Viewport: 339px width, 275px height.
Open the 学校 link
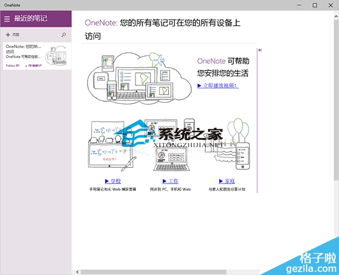tap(112, 181)
